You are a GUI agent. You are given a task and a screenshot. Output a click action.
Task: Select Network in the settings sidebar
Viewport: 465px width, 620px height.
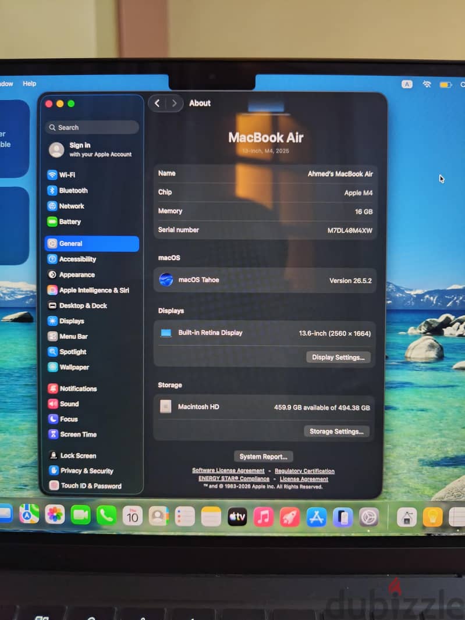(x=92, y=206)
